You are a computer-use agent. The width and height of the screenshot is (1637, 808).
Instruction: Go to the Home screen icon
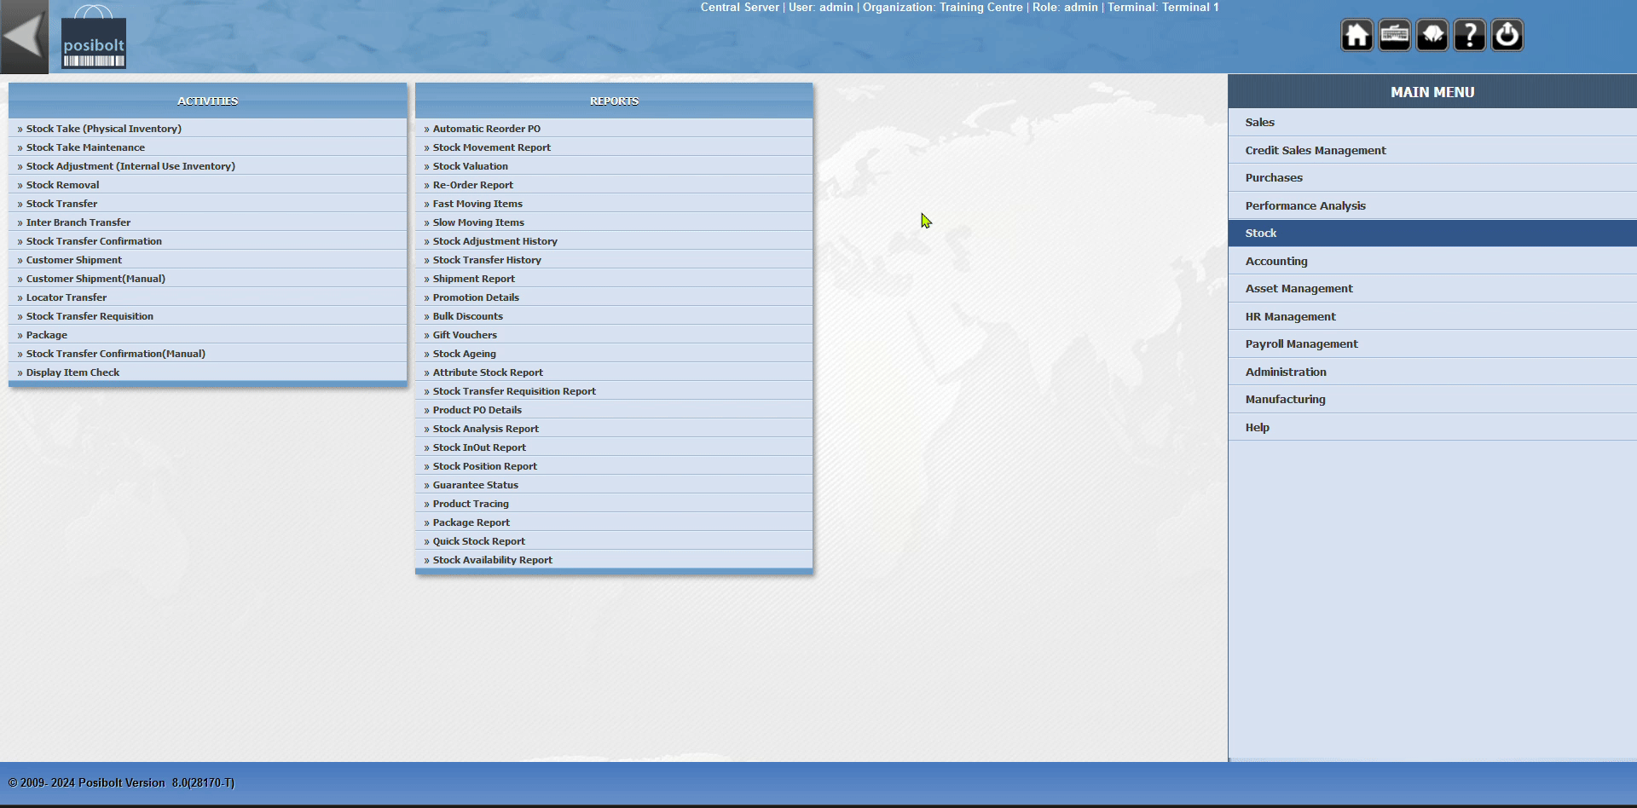click(1356, 35)
